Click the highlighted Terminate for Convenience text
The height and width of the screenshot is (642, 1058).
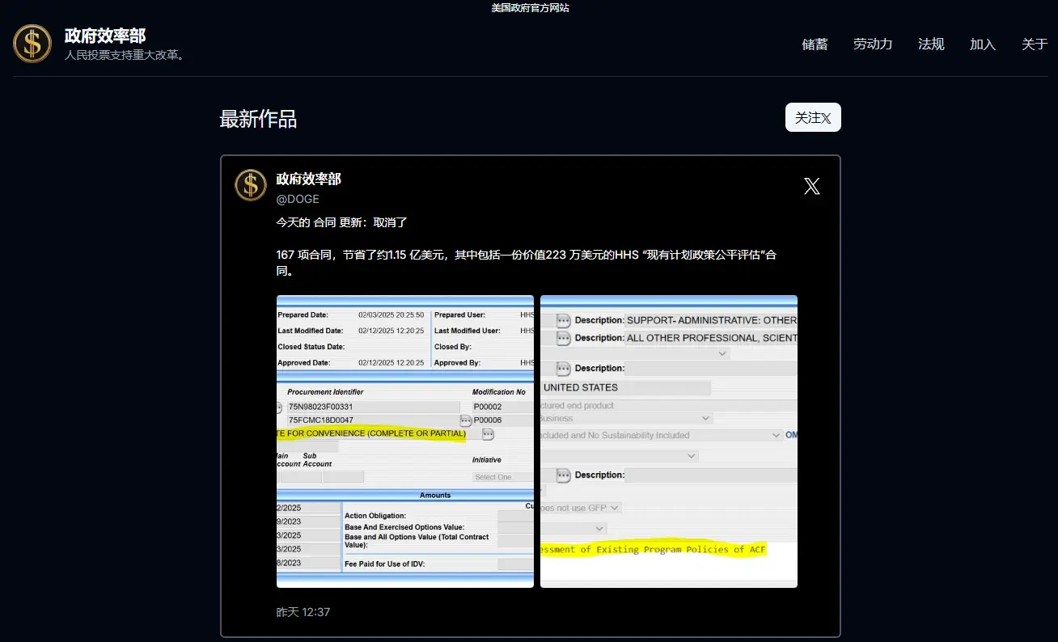(372, 433)
